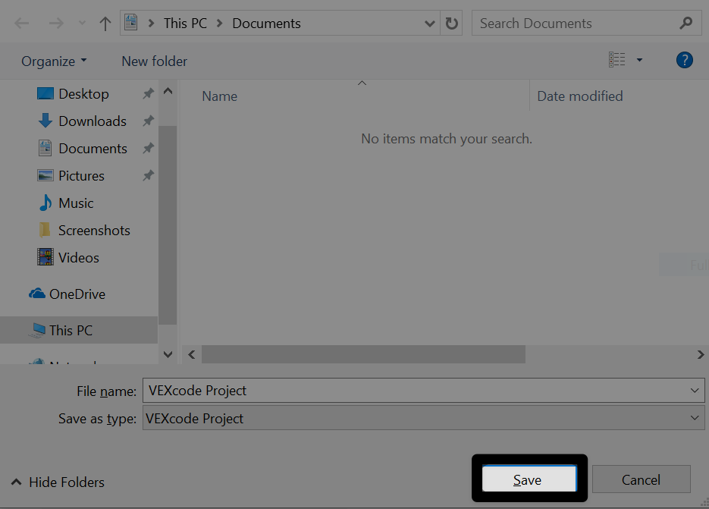The image size is (709, 509).
Task: Open the Organize menu
Action: (54, 61)
